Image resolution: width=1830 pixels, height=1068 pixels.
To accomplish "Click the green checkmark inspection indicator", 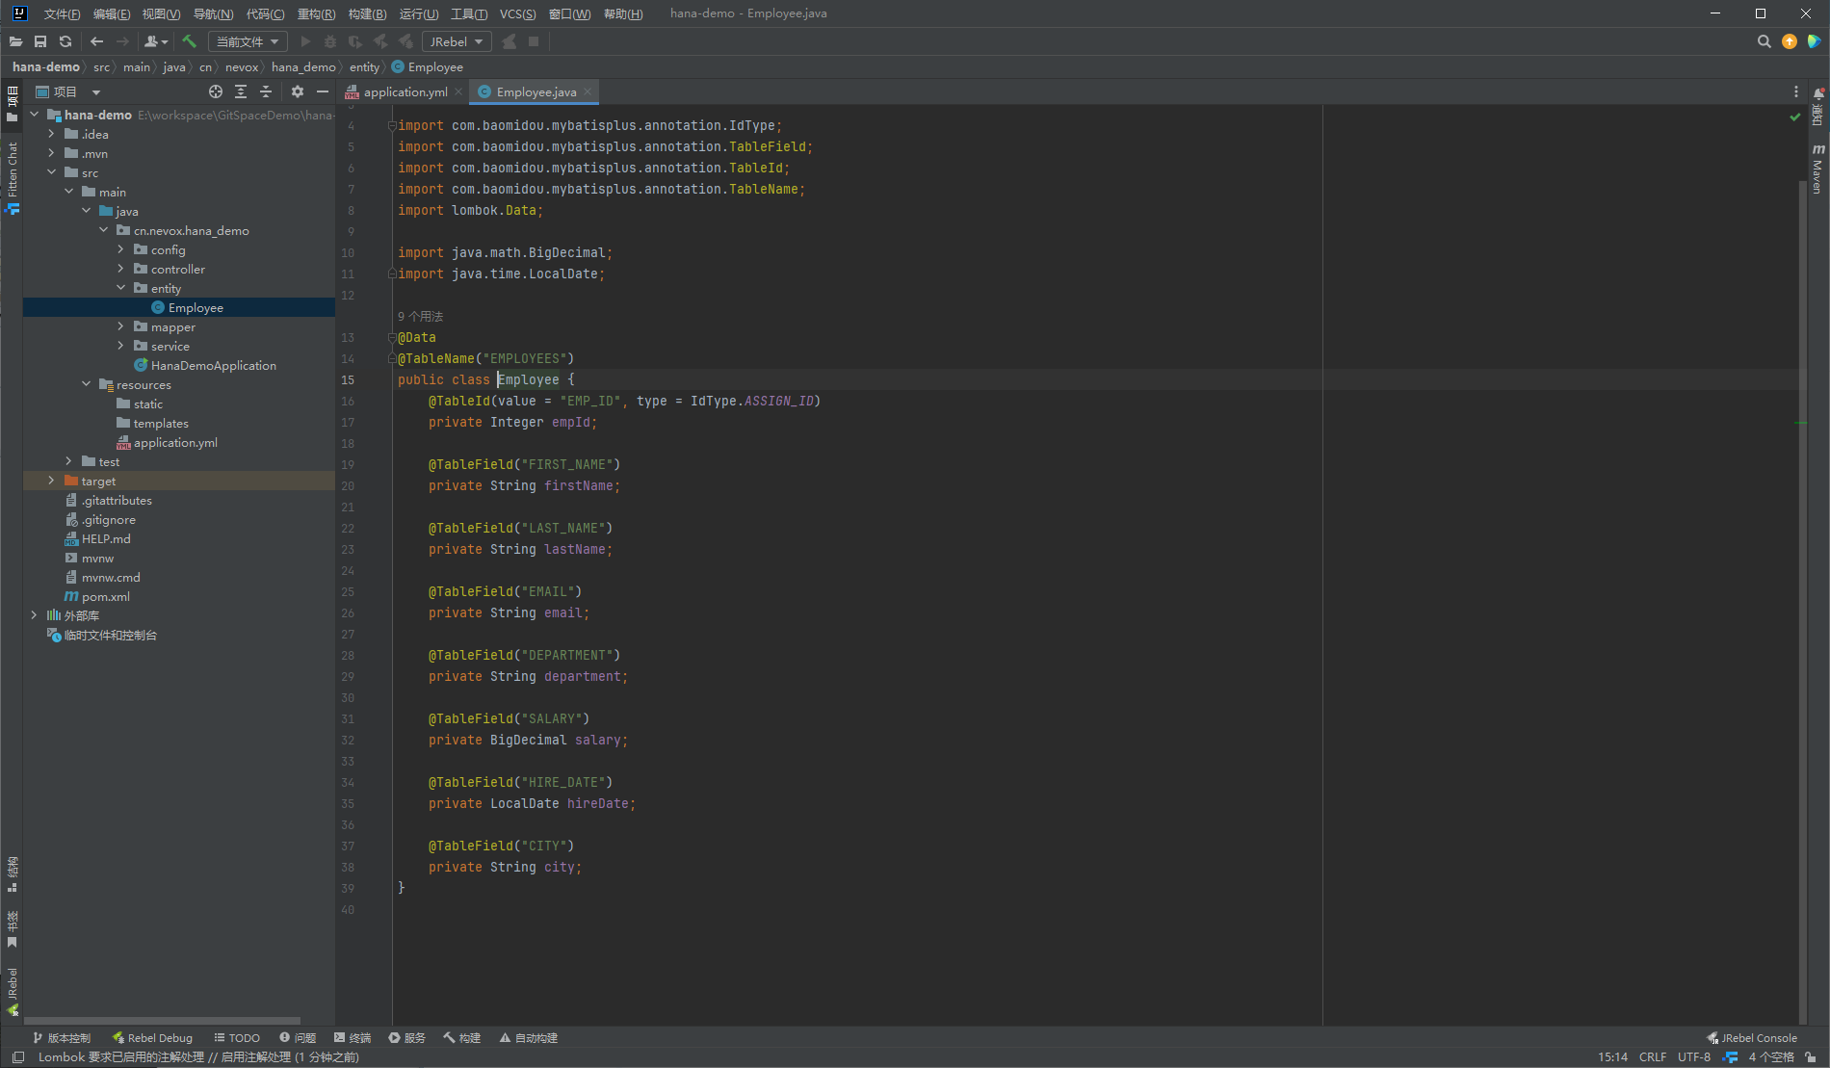I will 1795,117.
